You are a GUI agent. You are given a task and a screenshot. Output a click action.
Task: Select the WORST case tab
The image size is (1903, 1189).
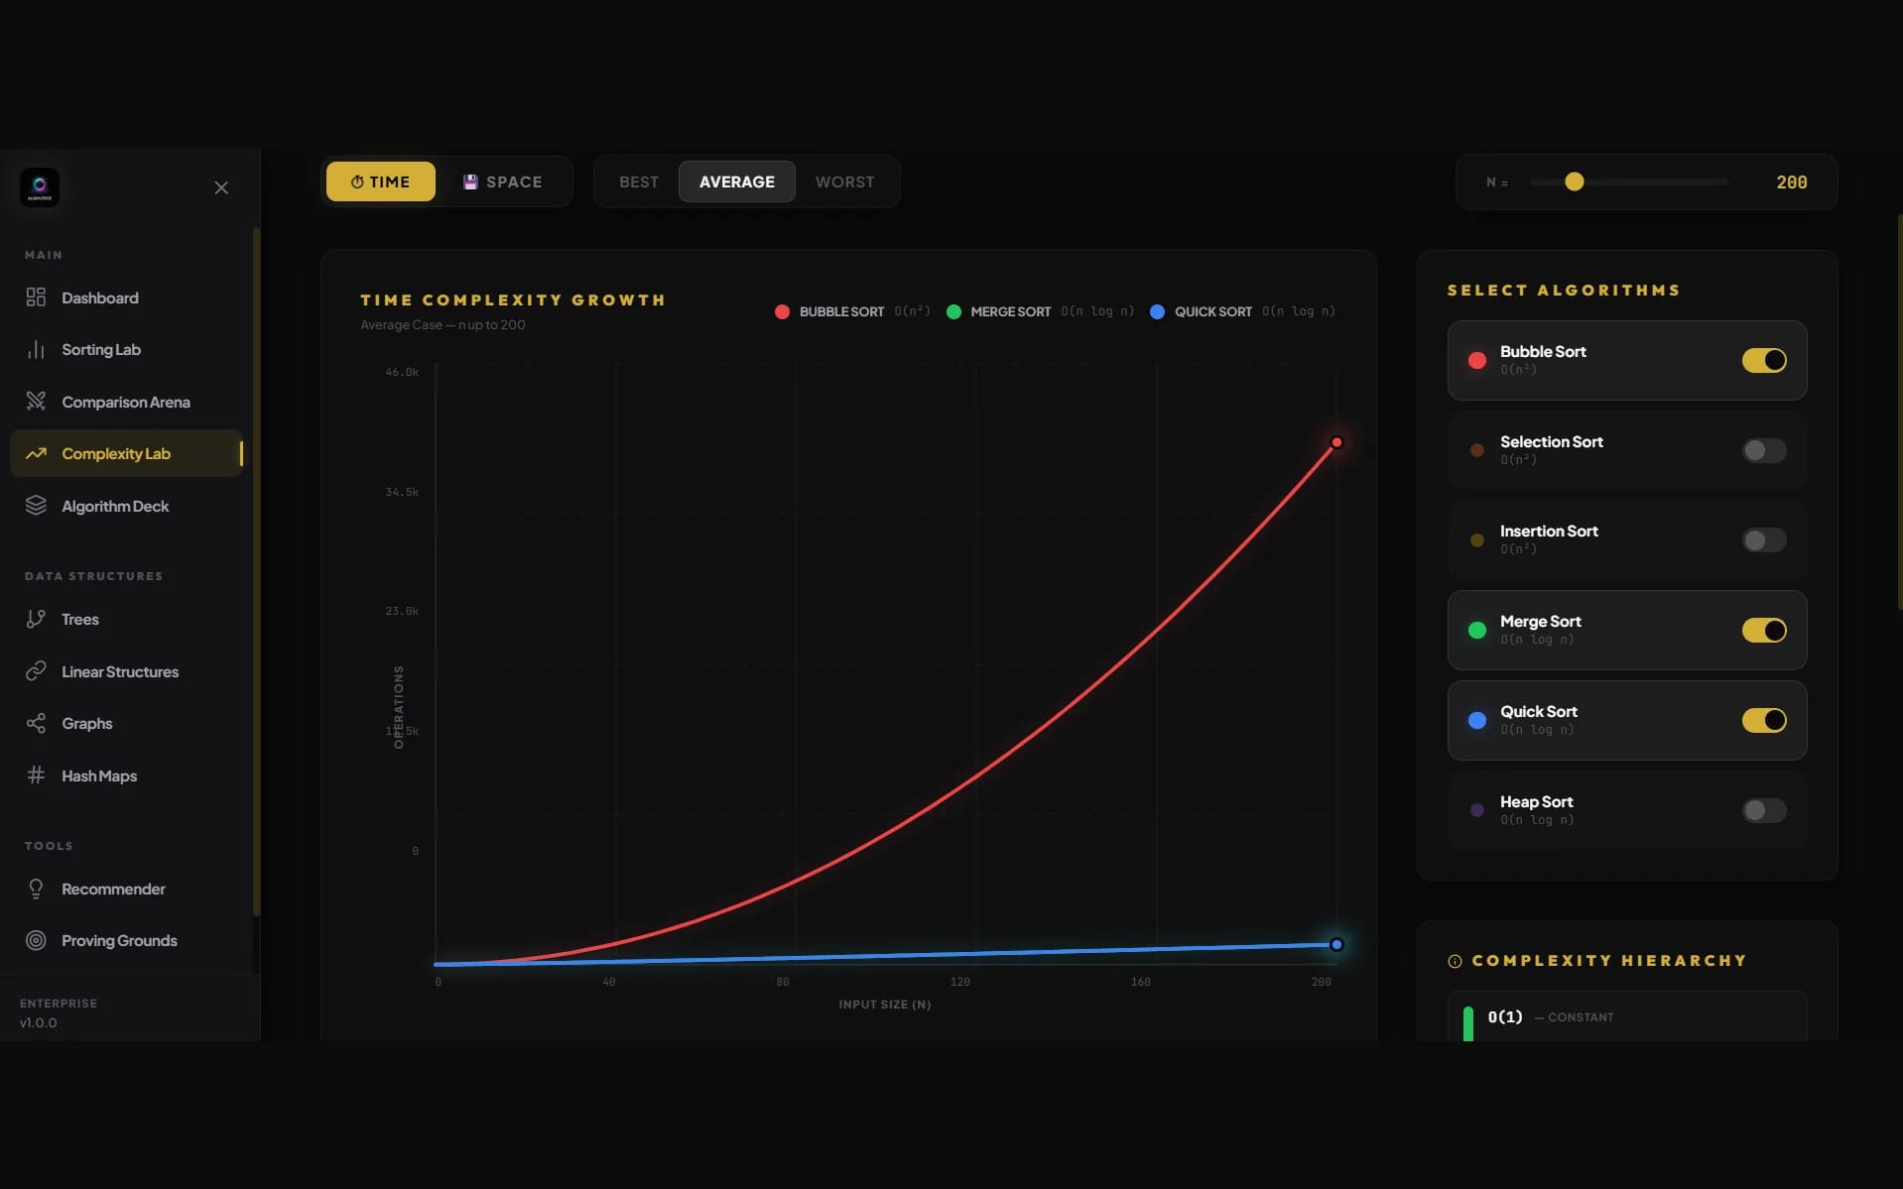click(845, 181)
